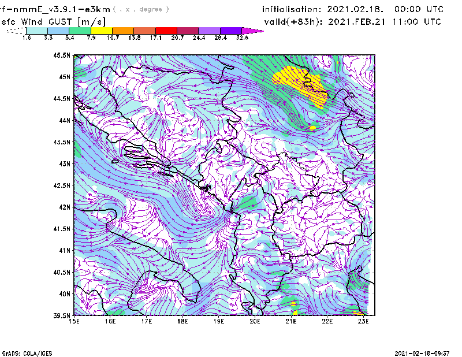Screen dimensions: 462x357
Task: Select the yellow 7.9–10.7 legend swatch
Action: click(x=102, y=31)
